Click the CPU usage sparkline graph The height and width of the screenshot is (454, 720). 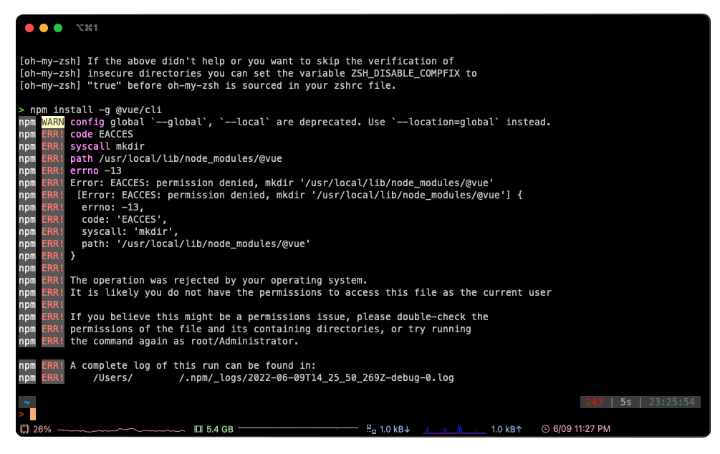[x=121, y=430]
